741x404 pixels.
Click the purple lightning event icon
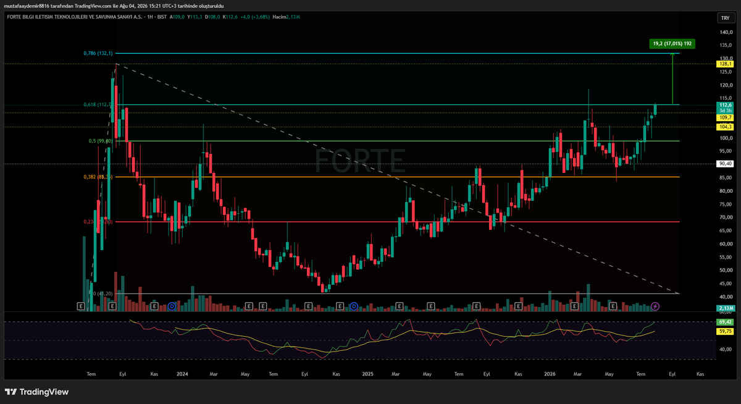pos(655,306)
